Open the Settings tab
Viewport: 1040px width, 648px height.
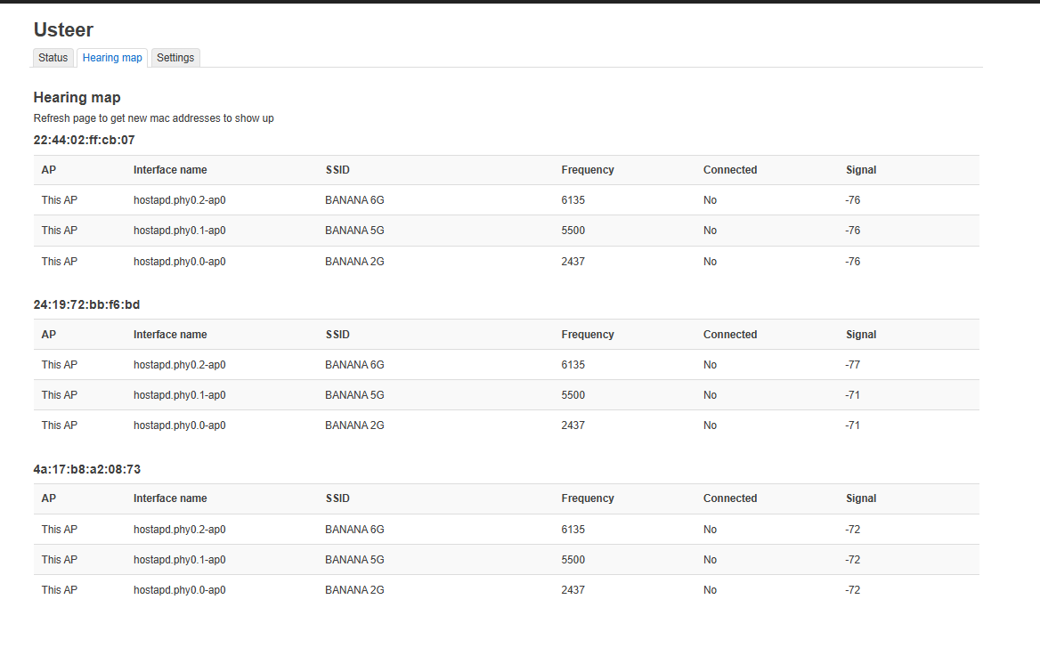[175, 58]
